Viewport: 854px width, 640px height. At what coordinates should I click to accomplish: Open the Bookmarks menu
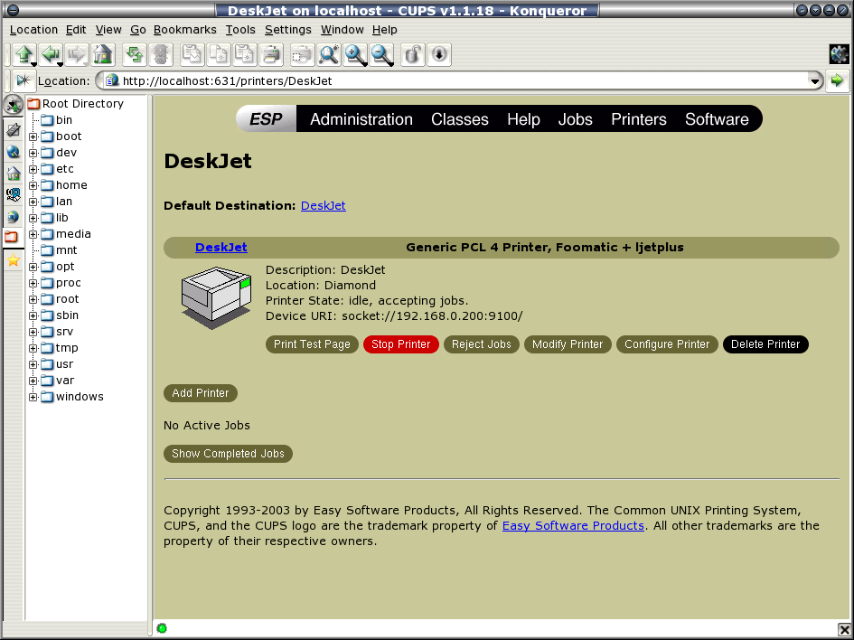pos(184,30)
